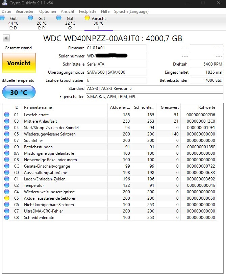Select the I: disk tab with Vorsicht status
226x274 pixels.
(x=99, y=23)
